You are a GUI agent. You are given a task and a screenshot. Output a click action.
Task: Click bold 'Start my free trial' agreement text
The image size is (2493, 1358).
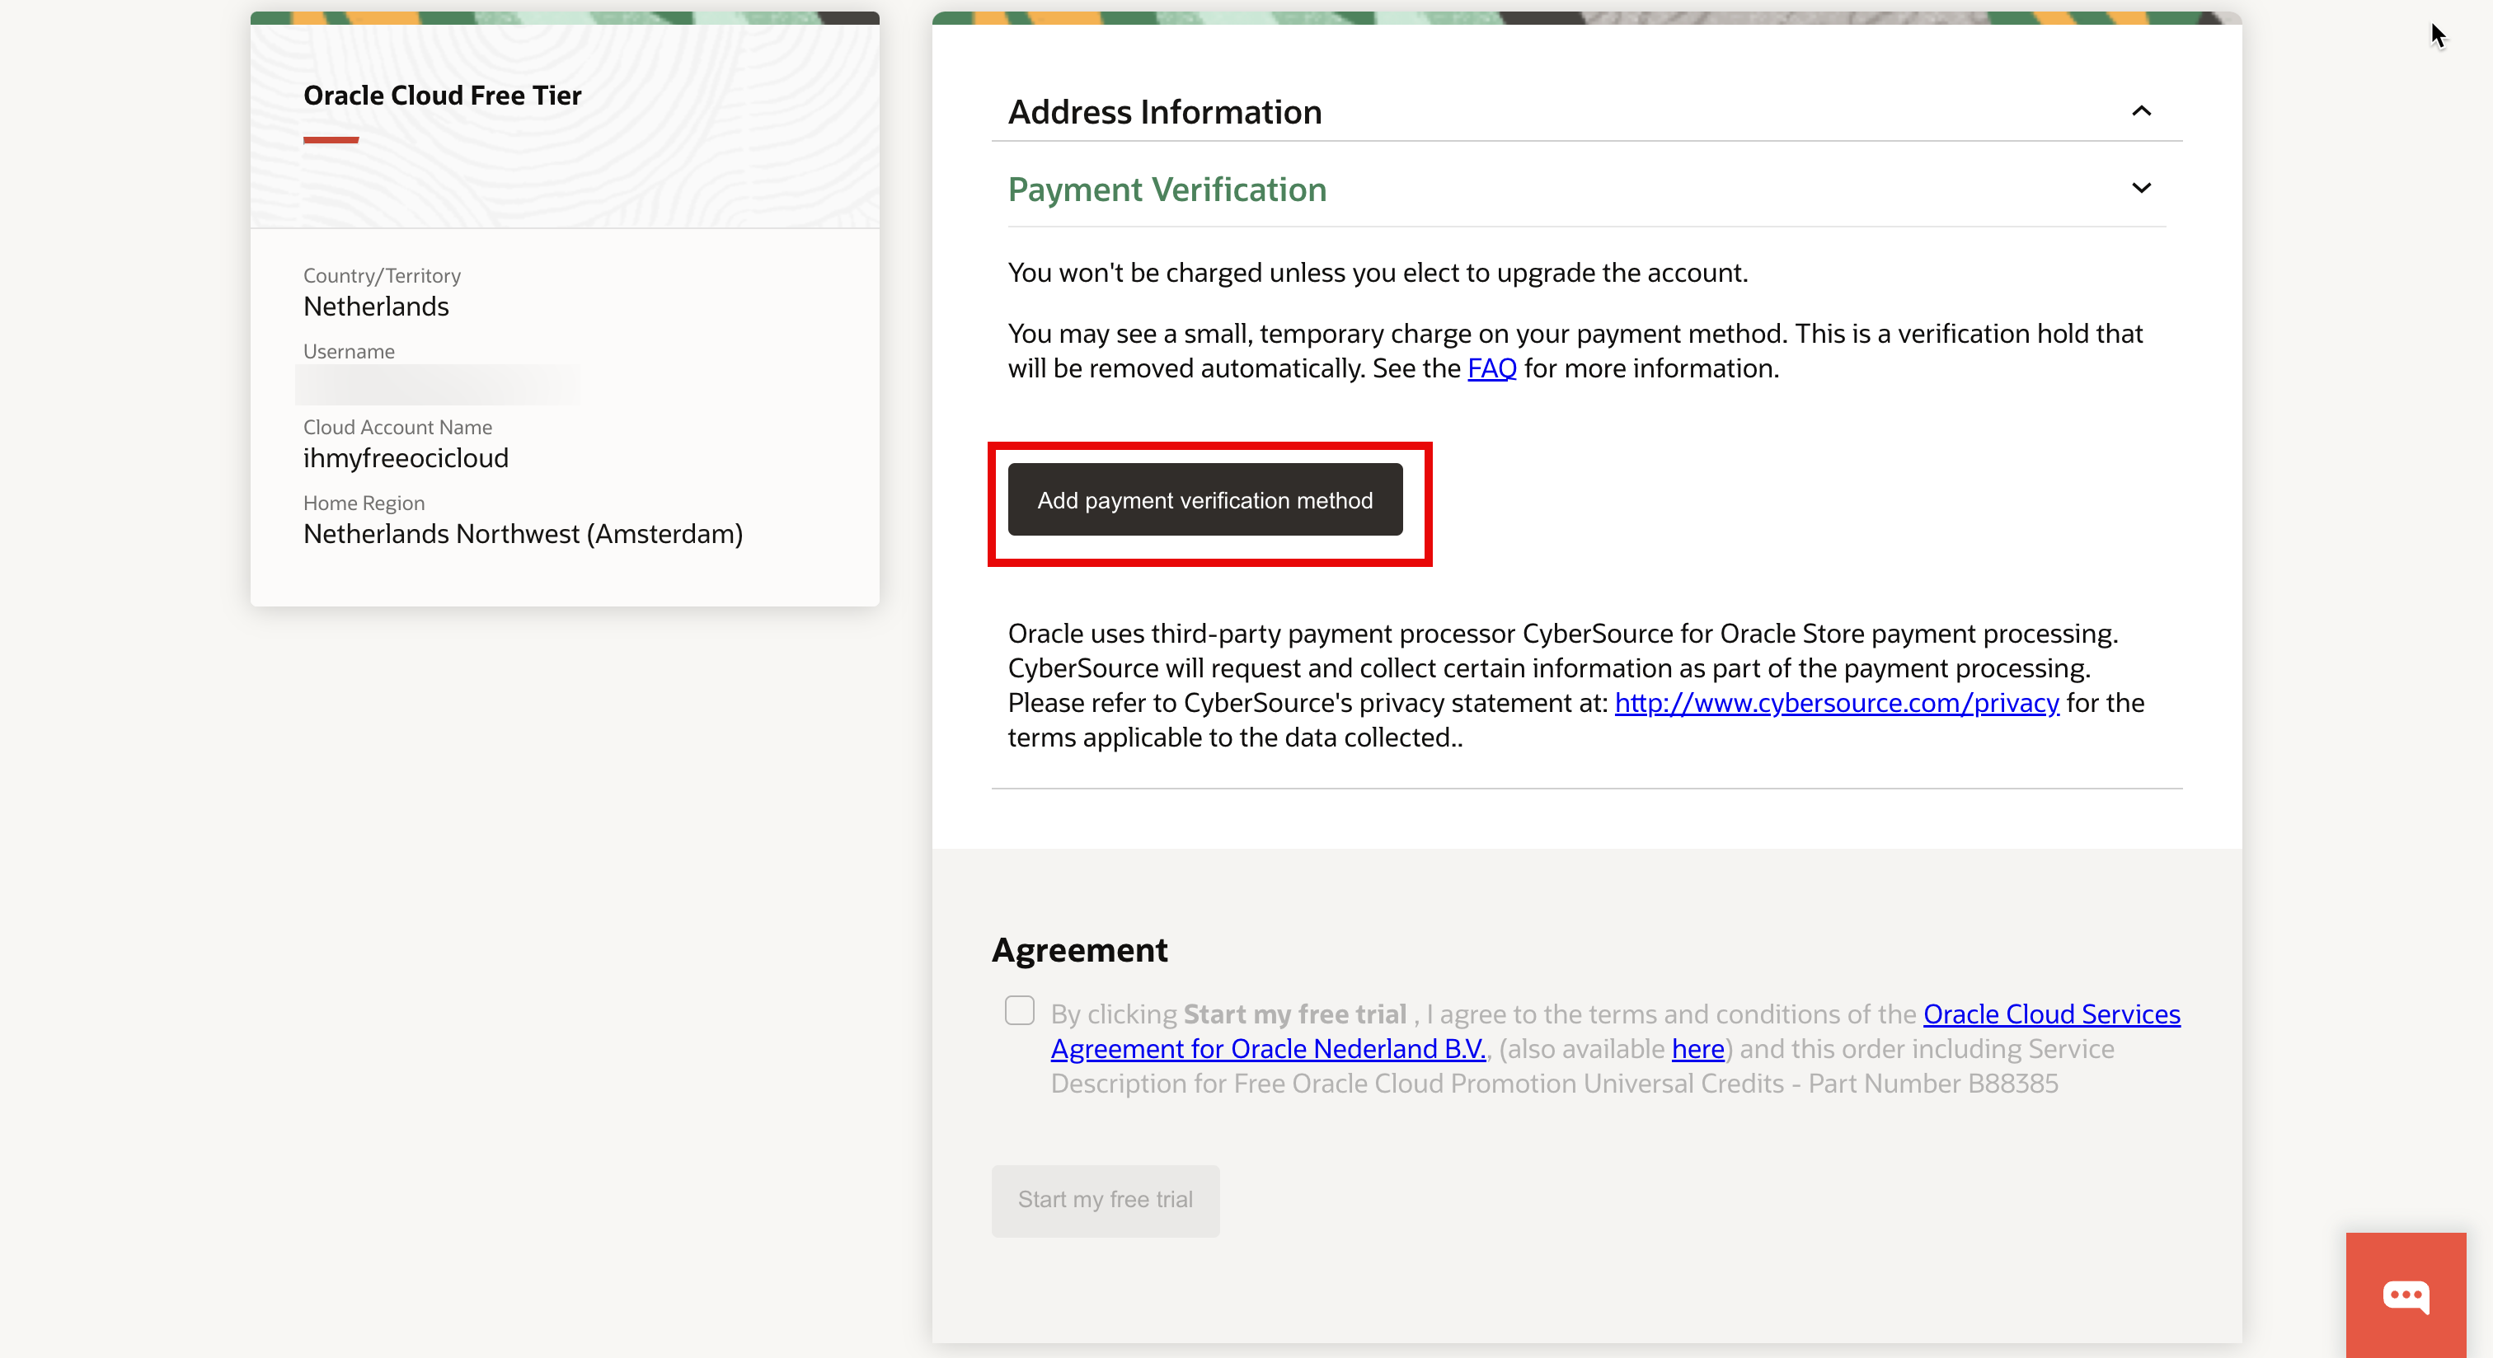[1294, 1014]
